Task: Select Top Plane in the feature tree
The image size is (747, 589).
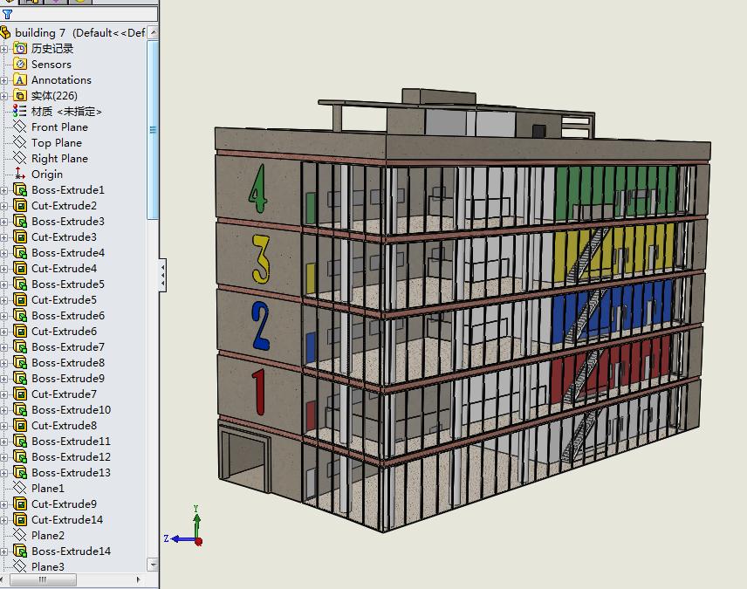Action: pos(56,143)
